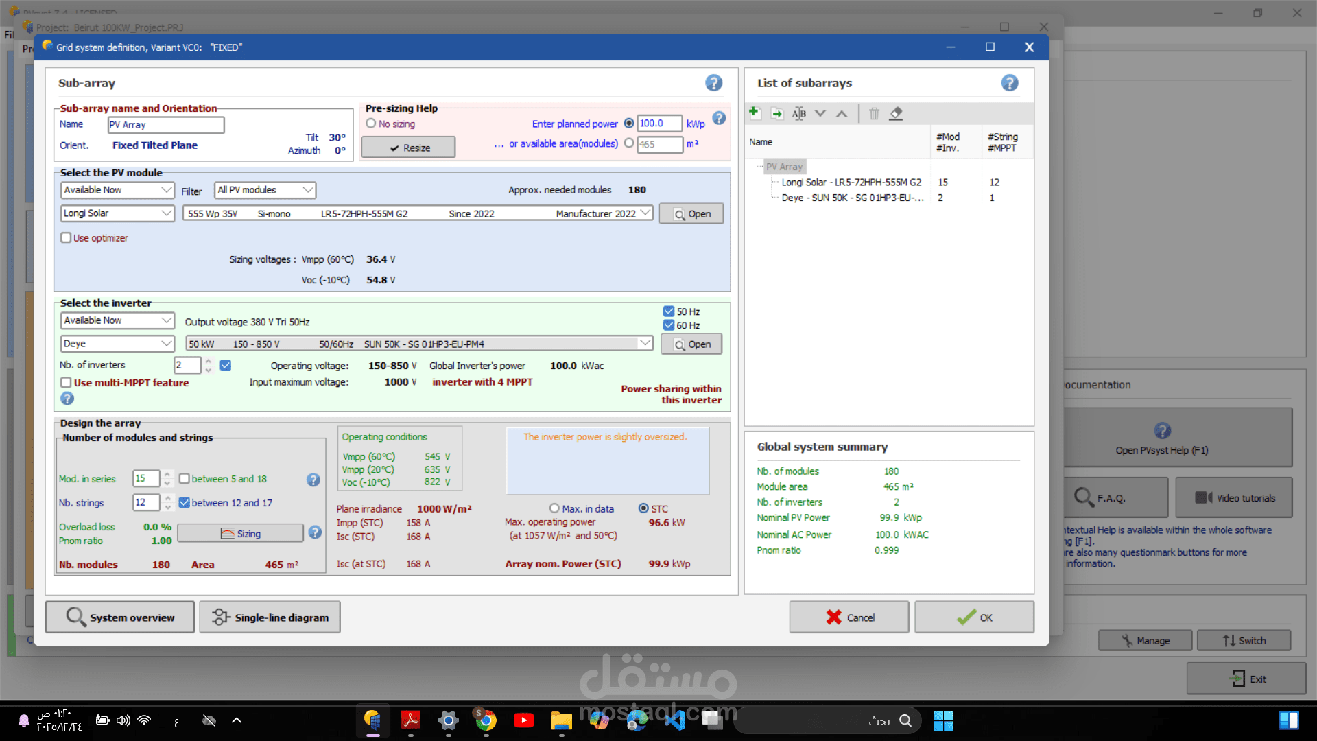Open Windows Settings from the taskbar
The image size is (1317, 741).
click(x=449, y=720)
